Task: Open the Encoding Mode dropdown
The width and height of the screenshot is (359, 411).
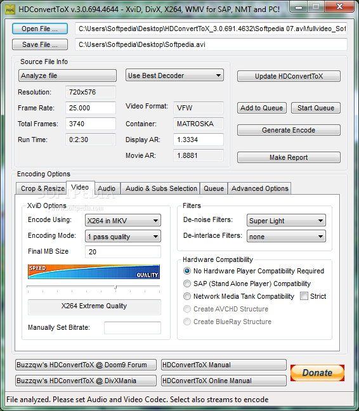Action: [123, 237]
